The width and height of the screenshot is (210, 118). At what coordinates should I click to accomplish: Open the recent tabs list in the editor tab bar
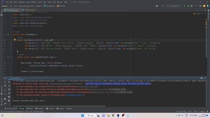(205, 10)
